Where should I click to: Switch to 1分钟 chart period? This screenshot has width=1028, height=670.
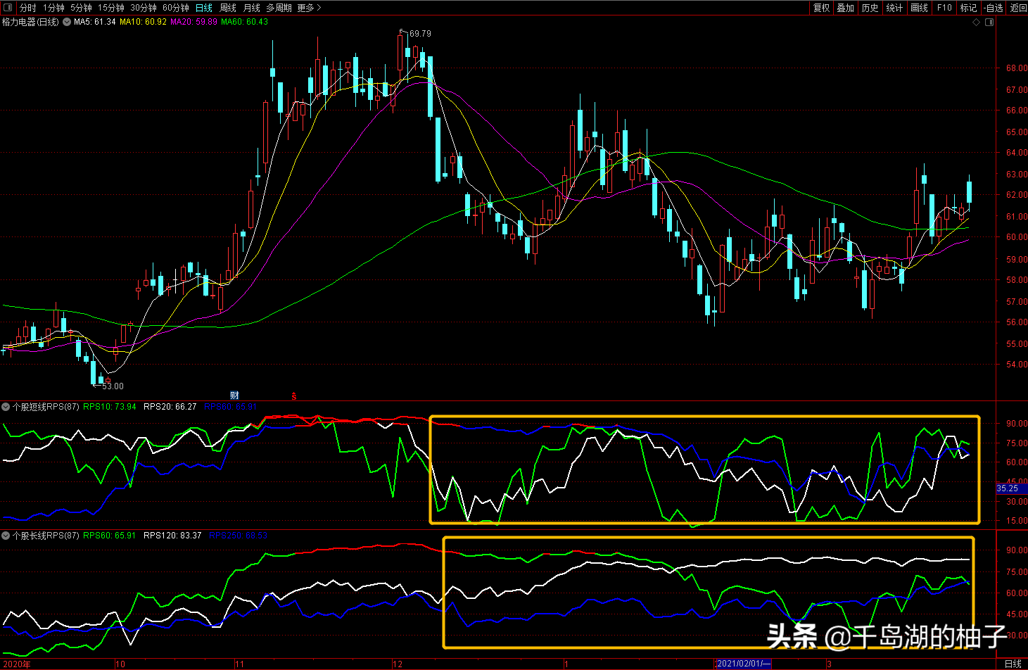[53, 8]
